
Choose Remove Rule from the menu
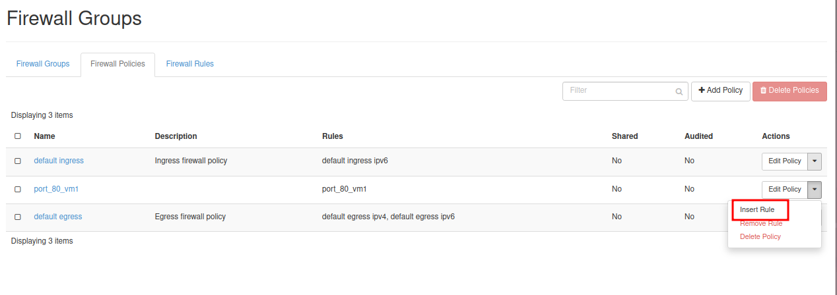coord(761,224)
